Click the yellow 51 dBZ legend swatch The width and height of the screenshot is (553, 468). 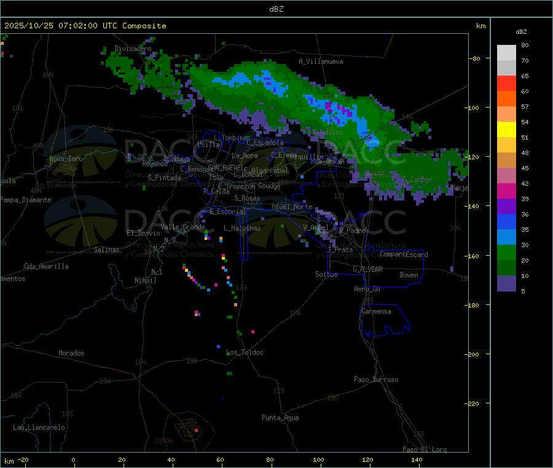(506, 130)
